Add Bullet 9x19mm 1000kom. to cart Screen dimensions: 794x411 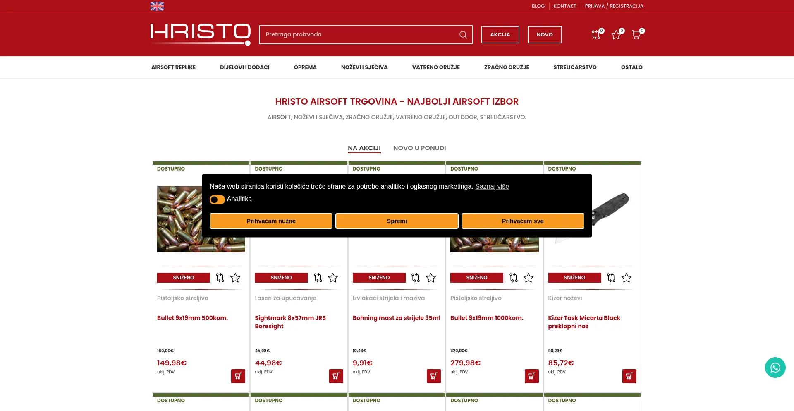(x=532, y=376)
